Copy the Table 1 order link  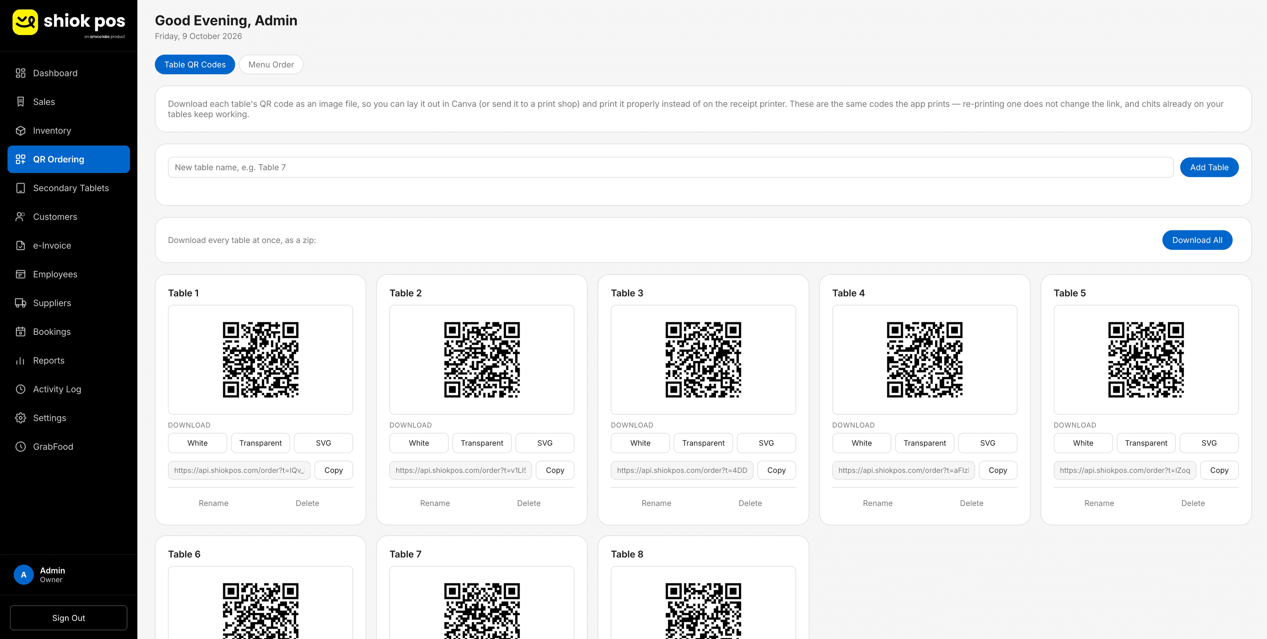[x=334, y=470]
